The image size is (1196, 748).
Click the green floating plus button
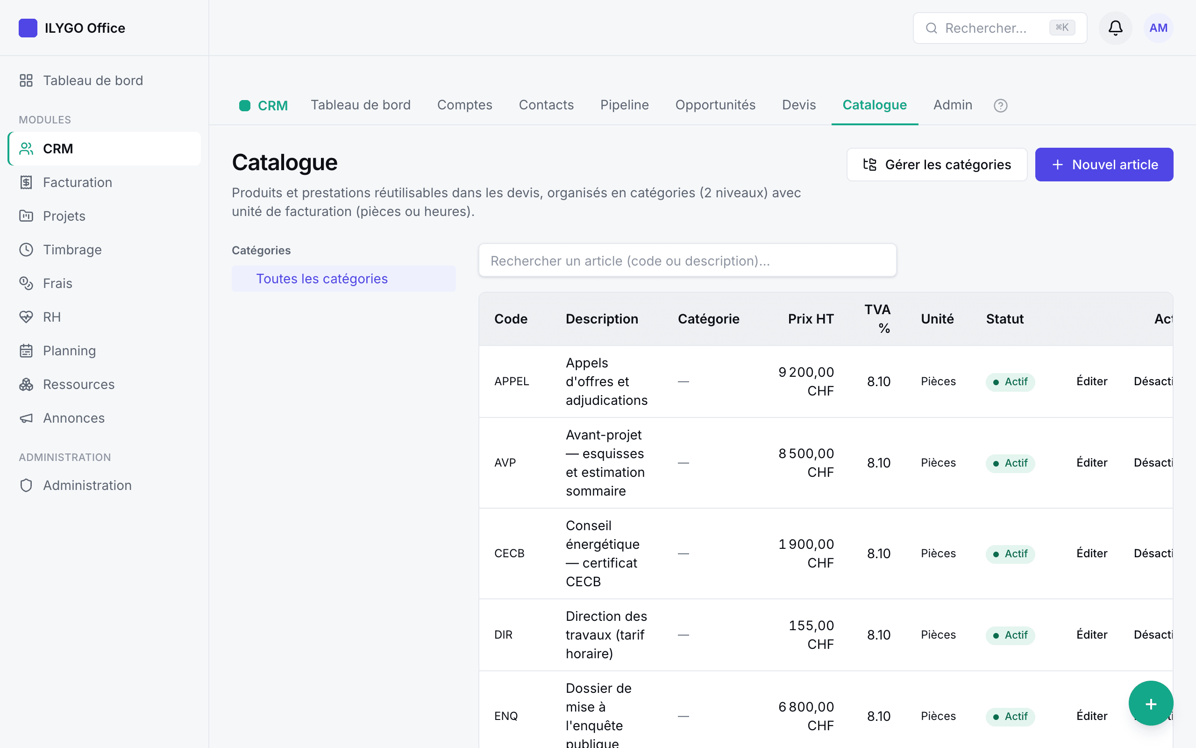tap(1151, 703)
